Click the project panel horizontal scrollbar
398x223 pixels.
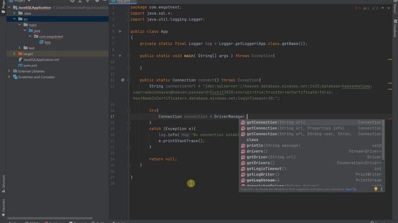click(x=50, y=218)
